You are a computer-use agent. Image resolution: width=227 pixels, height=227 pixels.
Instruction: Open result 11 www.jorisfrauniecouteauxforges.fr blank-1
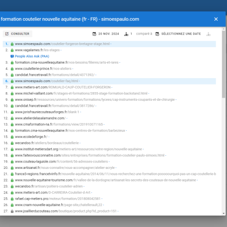[47, 112]
